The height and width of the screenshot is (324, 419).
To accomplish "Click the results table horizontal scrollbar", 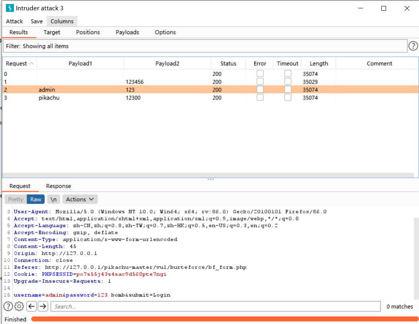I will click(x=208, y=175).
